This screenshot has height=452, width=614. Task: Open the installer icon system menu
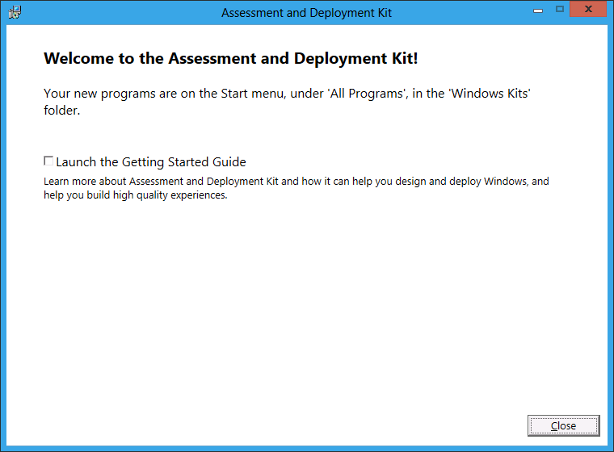[x=14, y=12]
